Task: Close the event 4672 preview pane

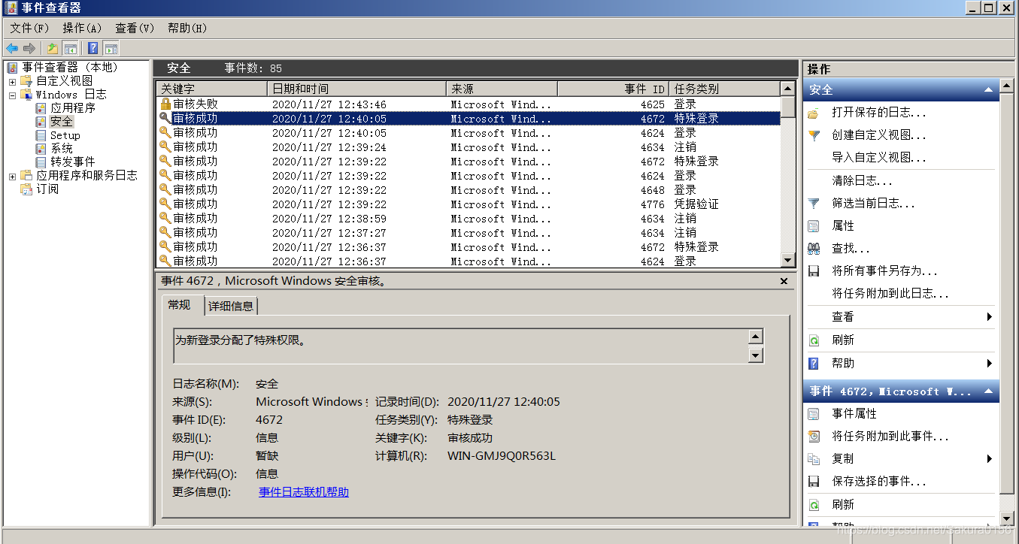Action: point(784,281)
